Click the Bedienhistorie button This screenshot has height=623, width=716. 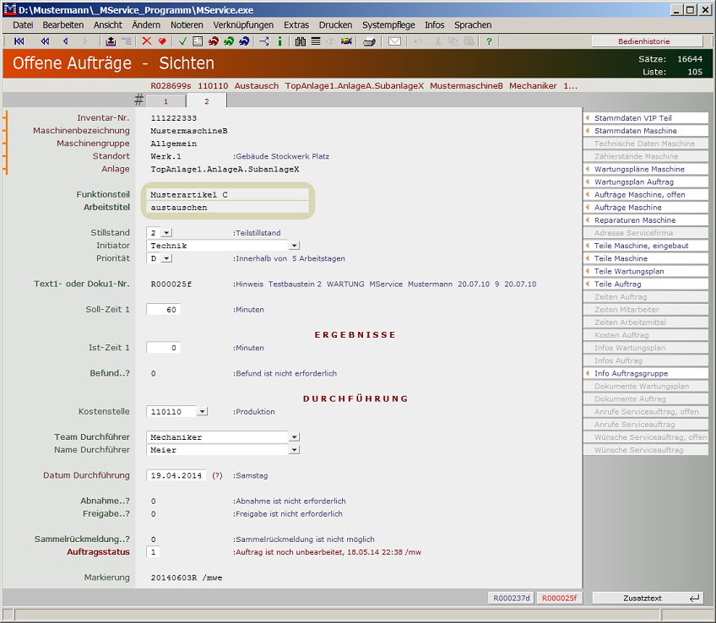(x=647, y=41)
